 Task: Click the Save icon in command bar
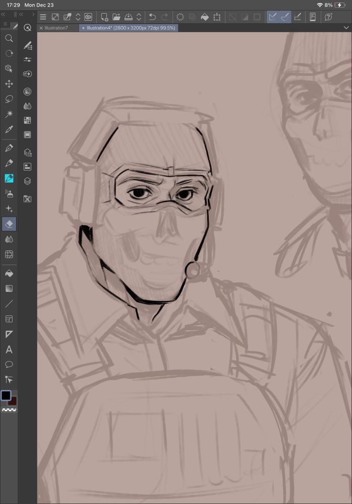[x=129, y=17]
